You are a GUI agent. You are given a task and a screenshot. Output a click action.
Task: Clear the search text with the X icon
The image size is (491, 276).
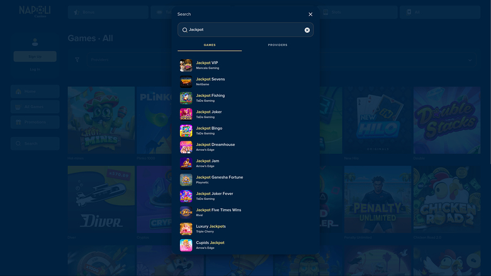pyautogui.click(x=307, y=30)
